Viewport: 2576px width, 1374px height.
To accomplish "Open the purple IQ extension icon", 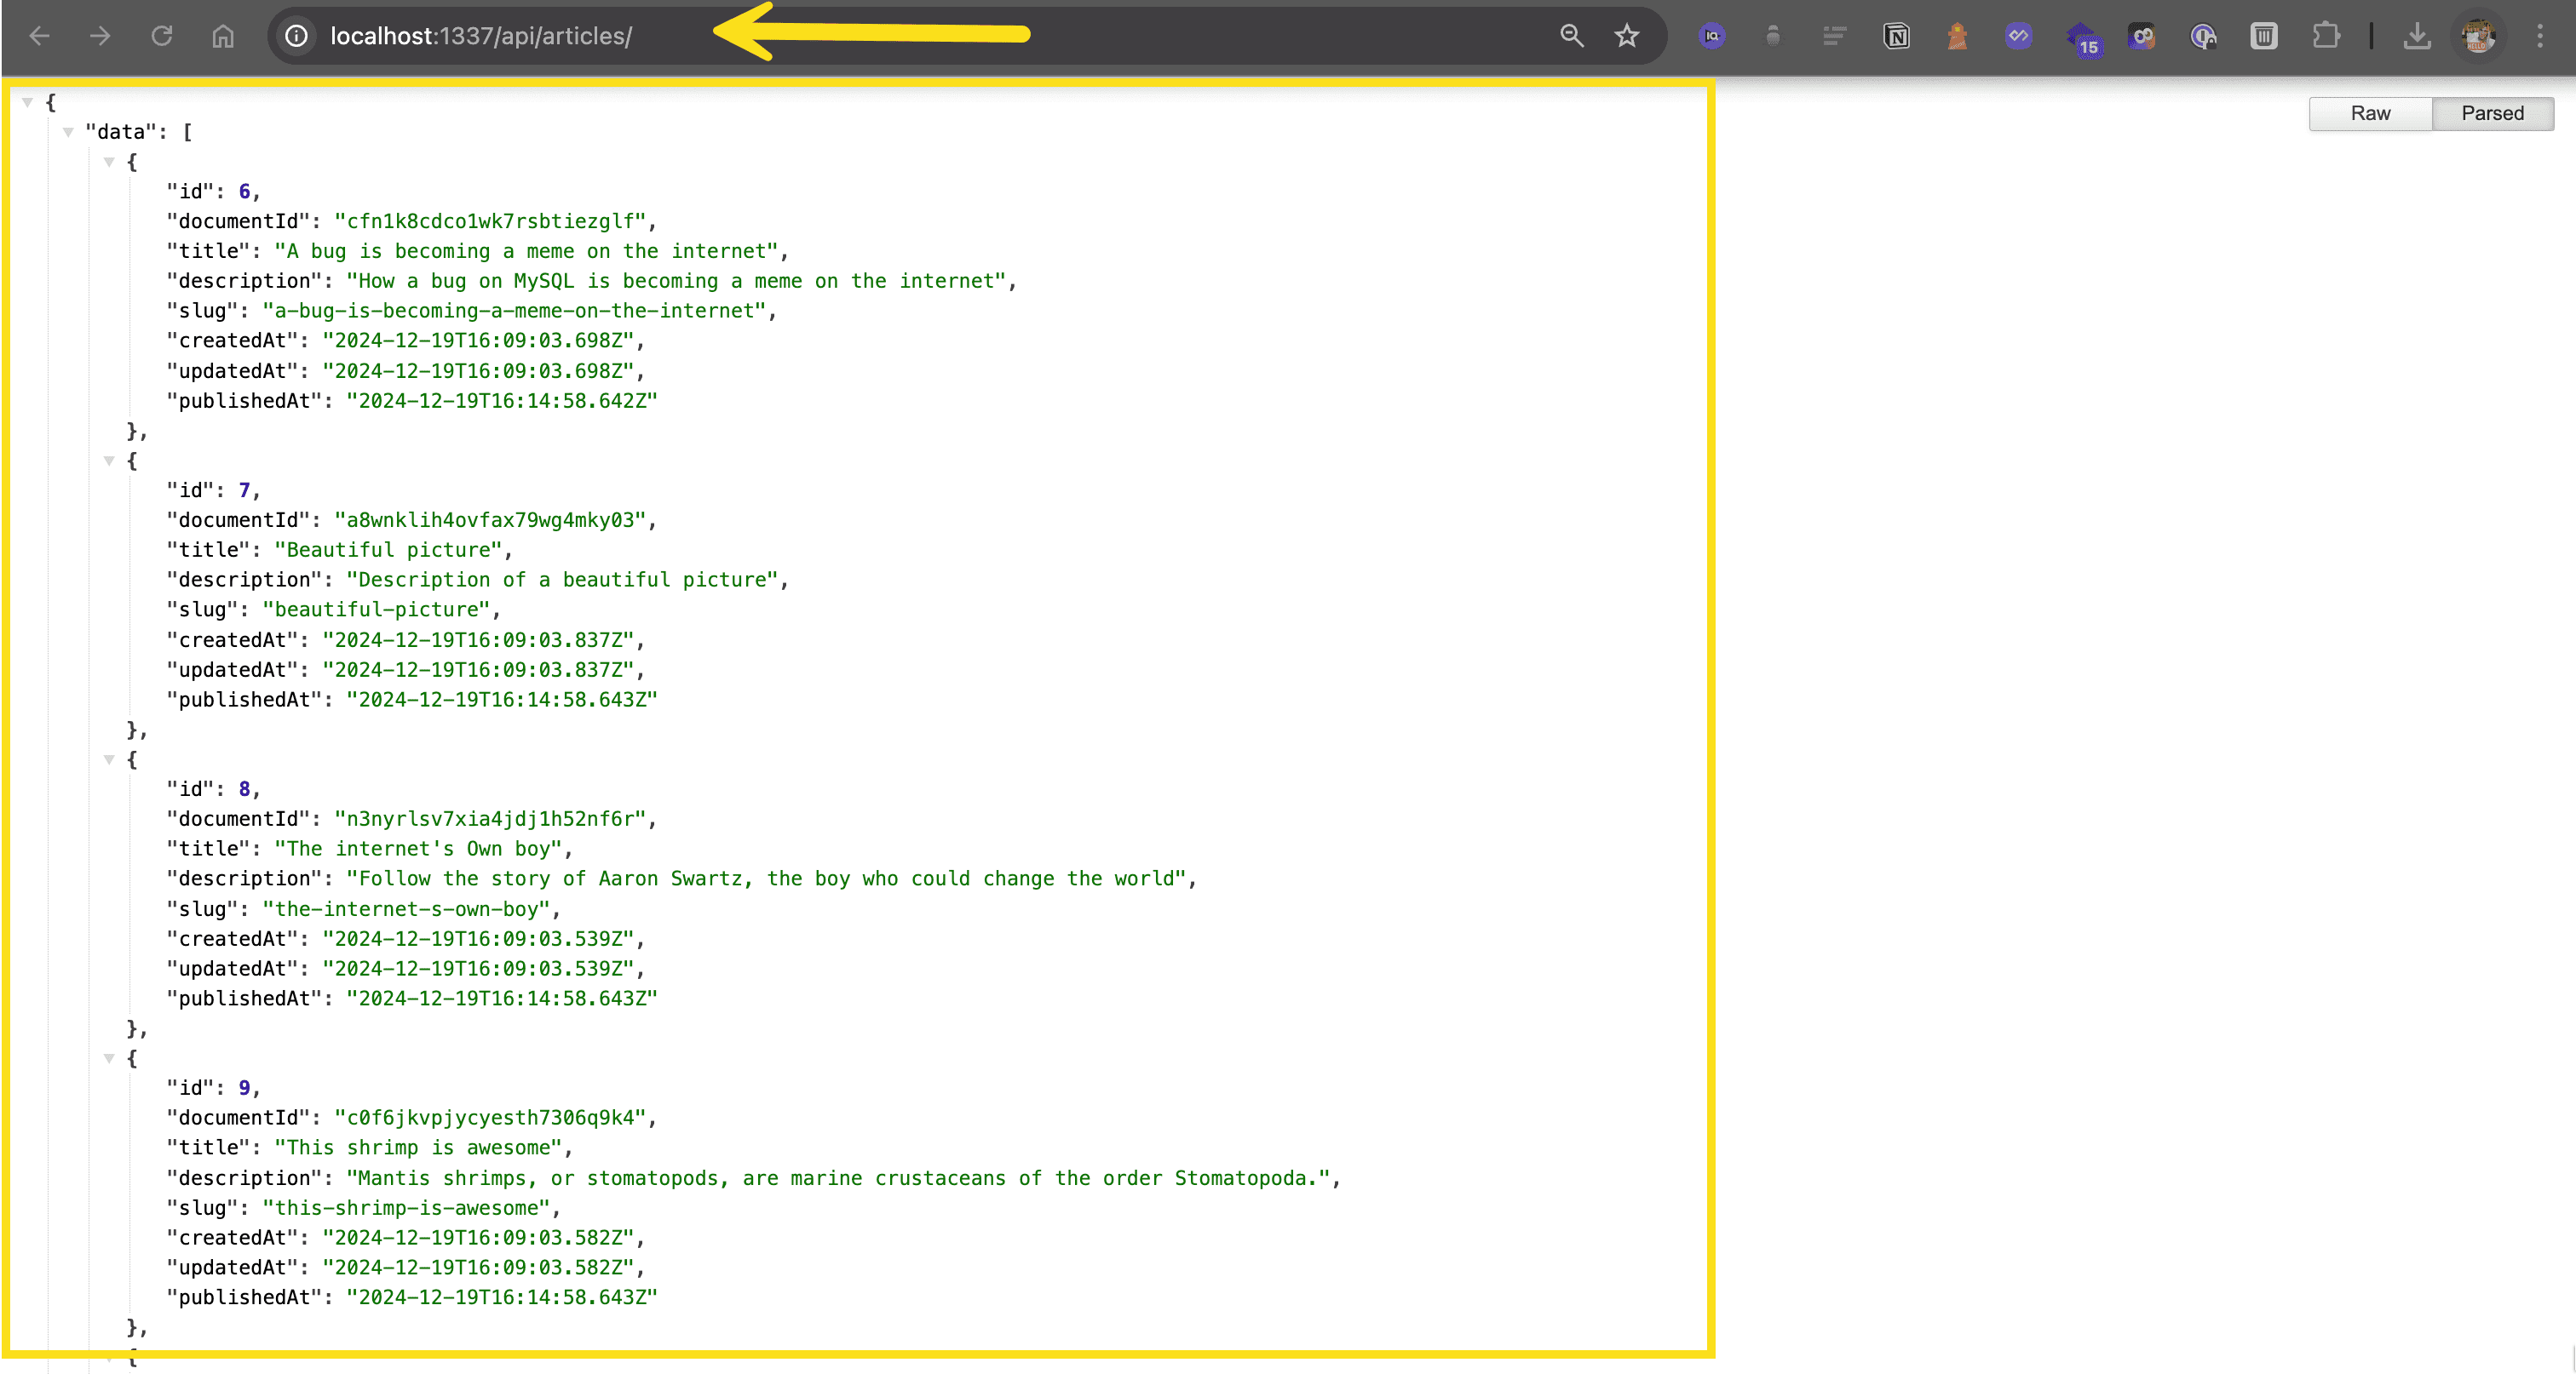I will [1712, 37].
